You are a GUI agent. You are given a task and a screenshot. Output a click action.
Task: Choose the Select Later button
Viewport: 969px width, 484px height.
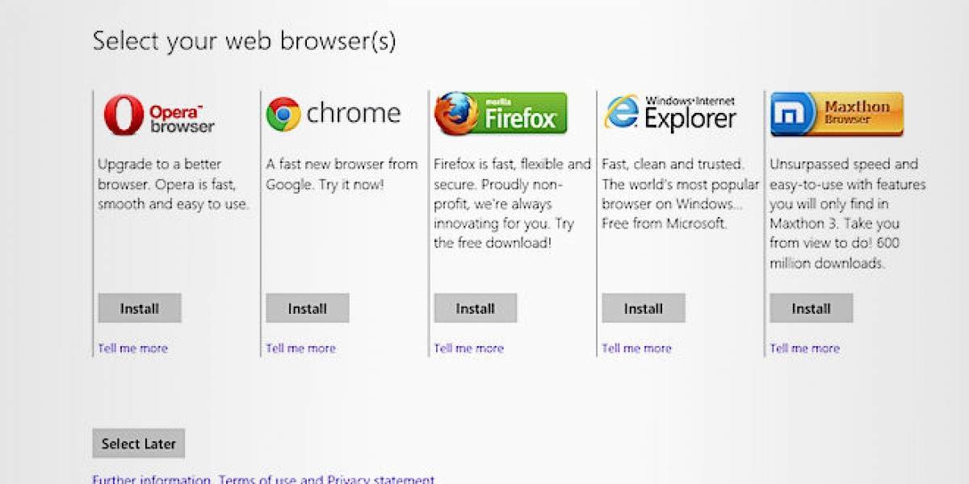pos(139,444)
